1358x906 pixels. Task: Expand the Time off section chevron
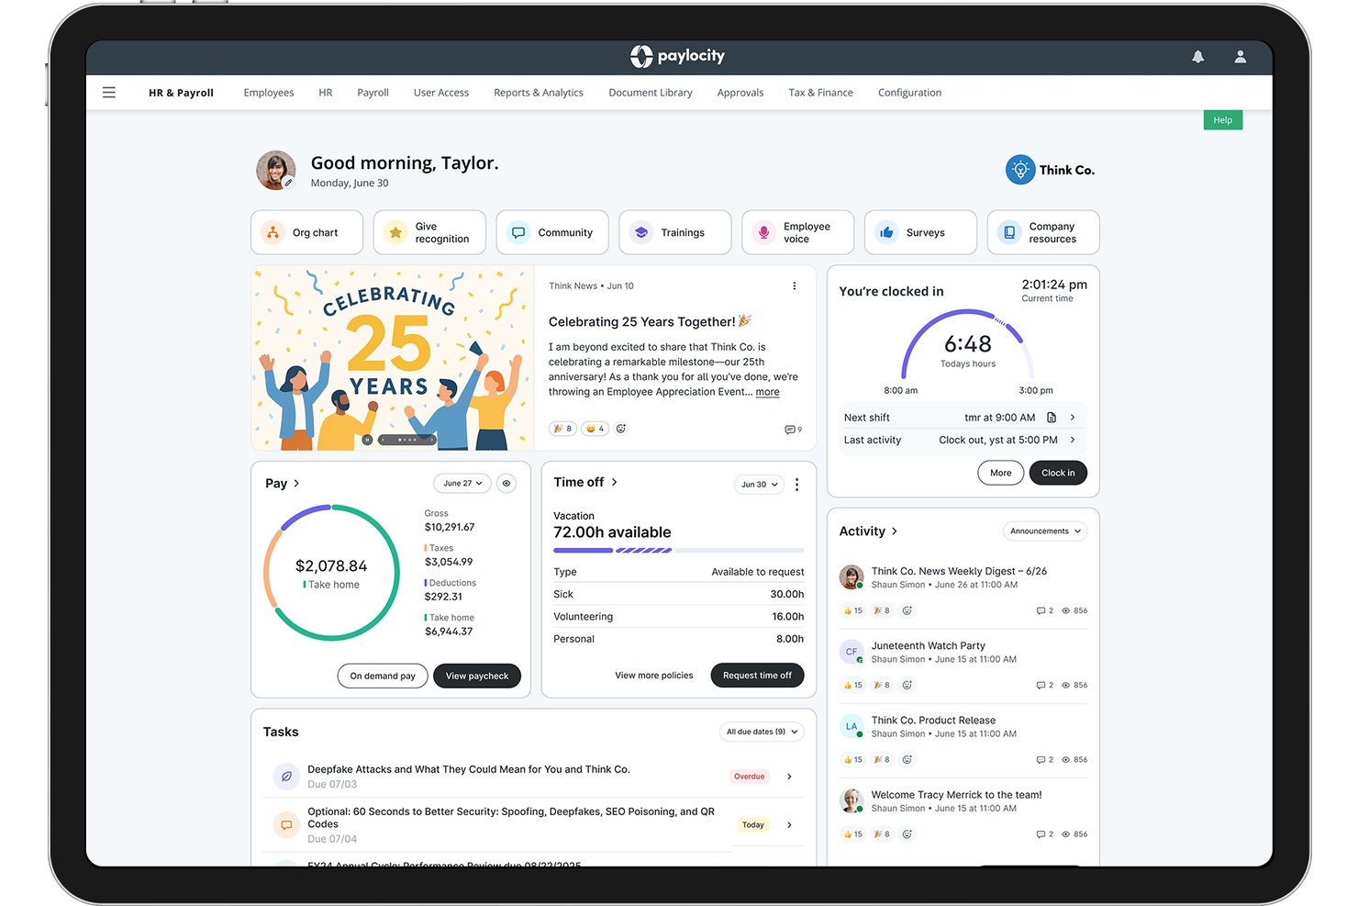click(x=615, y=482)
